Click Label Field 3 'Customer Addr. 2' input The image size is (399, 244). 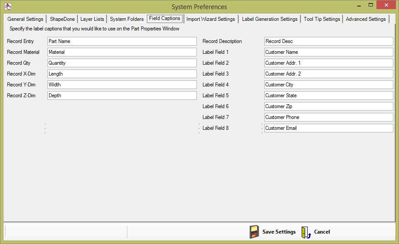click(329, 74)
